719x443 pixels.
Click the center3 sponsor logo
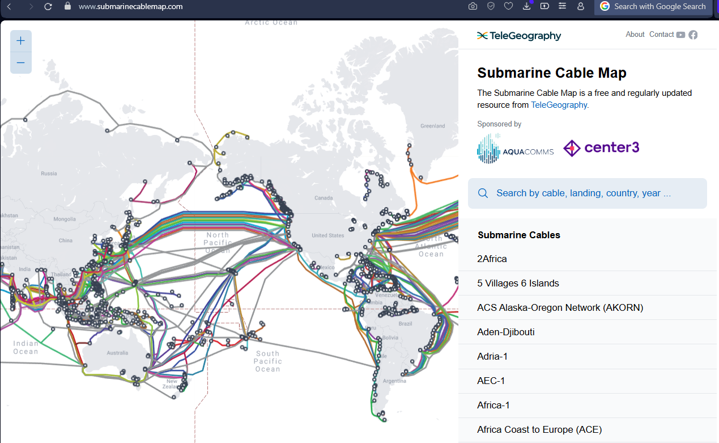[601, 148]
